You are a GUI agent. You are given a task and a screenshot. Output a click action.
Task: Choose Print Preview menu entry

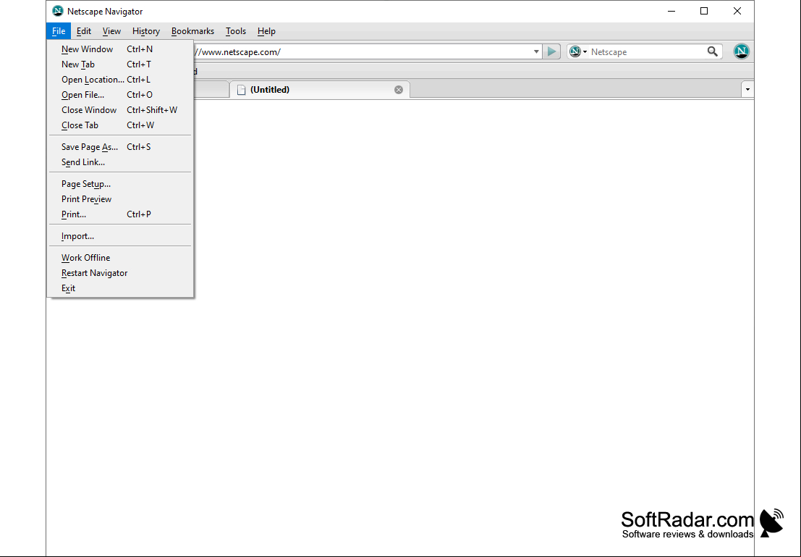click(x=120, y=199)
